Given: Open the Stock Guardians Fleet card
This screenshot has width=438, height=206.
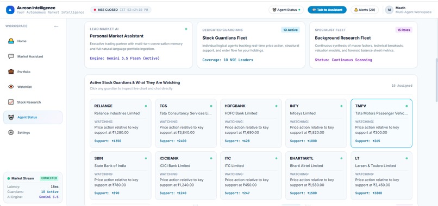Looking at the screenshot, I should coord(251,45).
